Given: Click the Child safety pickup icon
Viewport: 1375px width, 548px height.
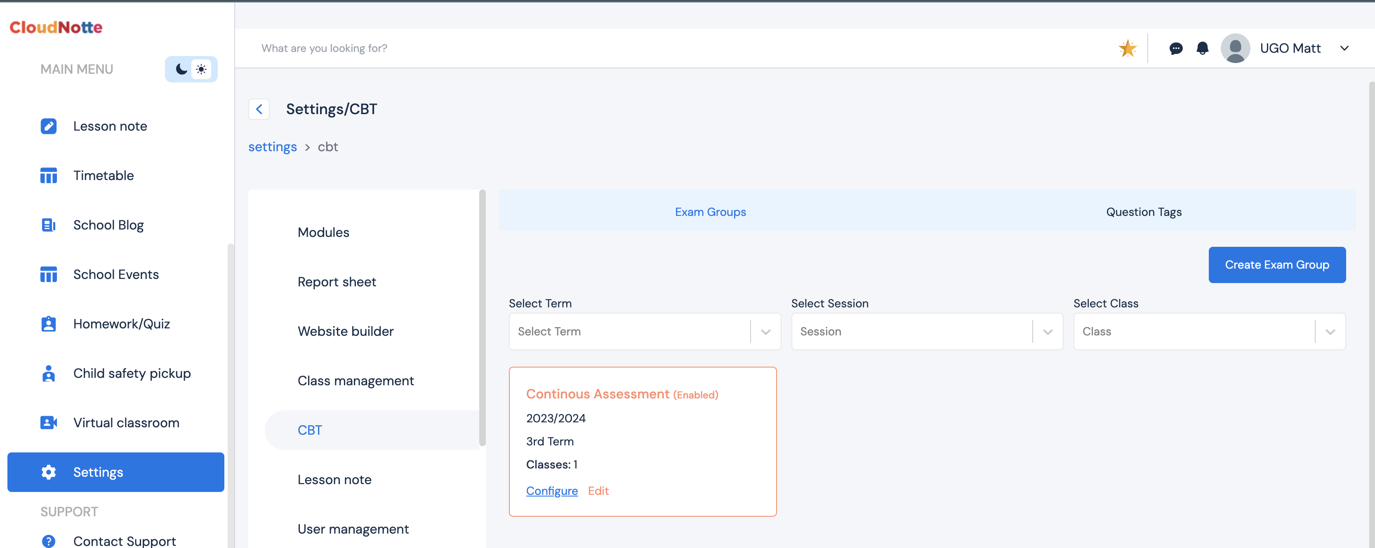Looking at the screenshot, I should point(49,373).
